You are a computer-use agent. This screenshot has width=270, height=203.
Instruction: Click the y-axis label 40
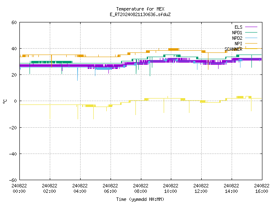(x=14, y=49)
